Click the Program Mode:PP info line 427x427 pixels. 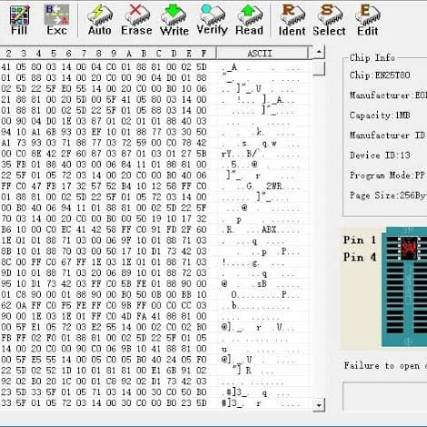(387, 175)
